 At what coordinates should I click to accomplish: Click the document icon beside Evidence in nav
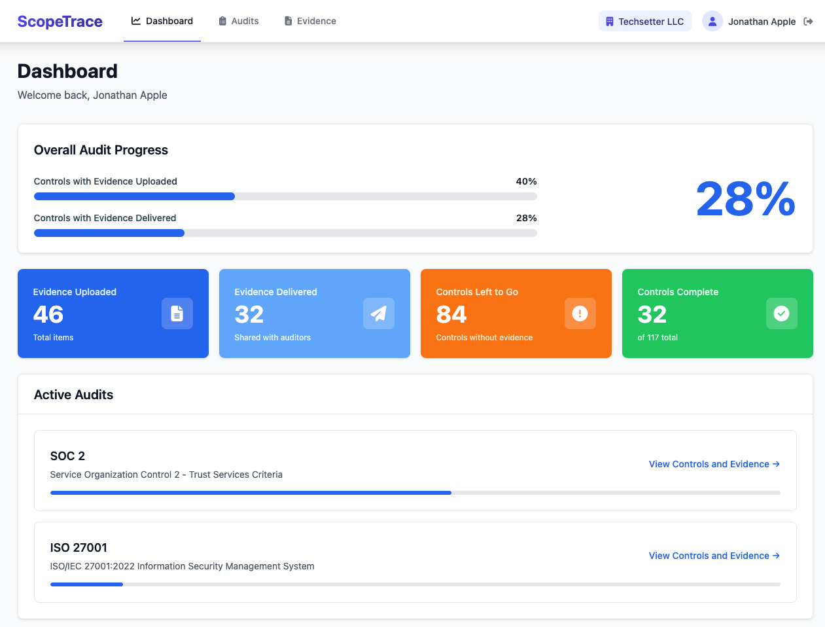click(x=287, y=20)
